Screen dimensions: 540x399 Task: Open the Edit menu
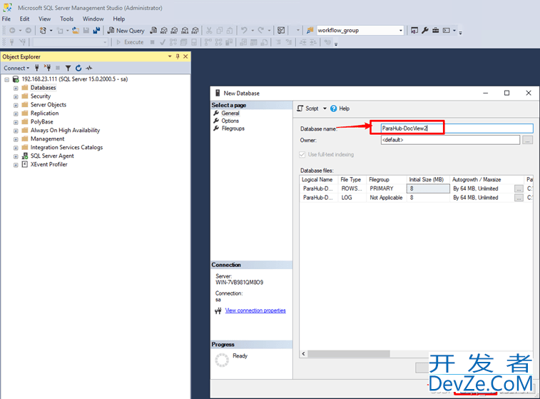click(x=24, y=19)
